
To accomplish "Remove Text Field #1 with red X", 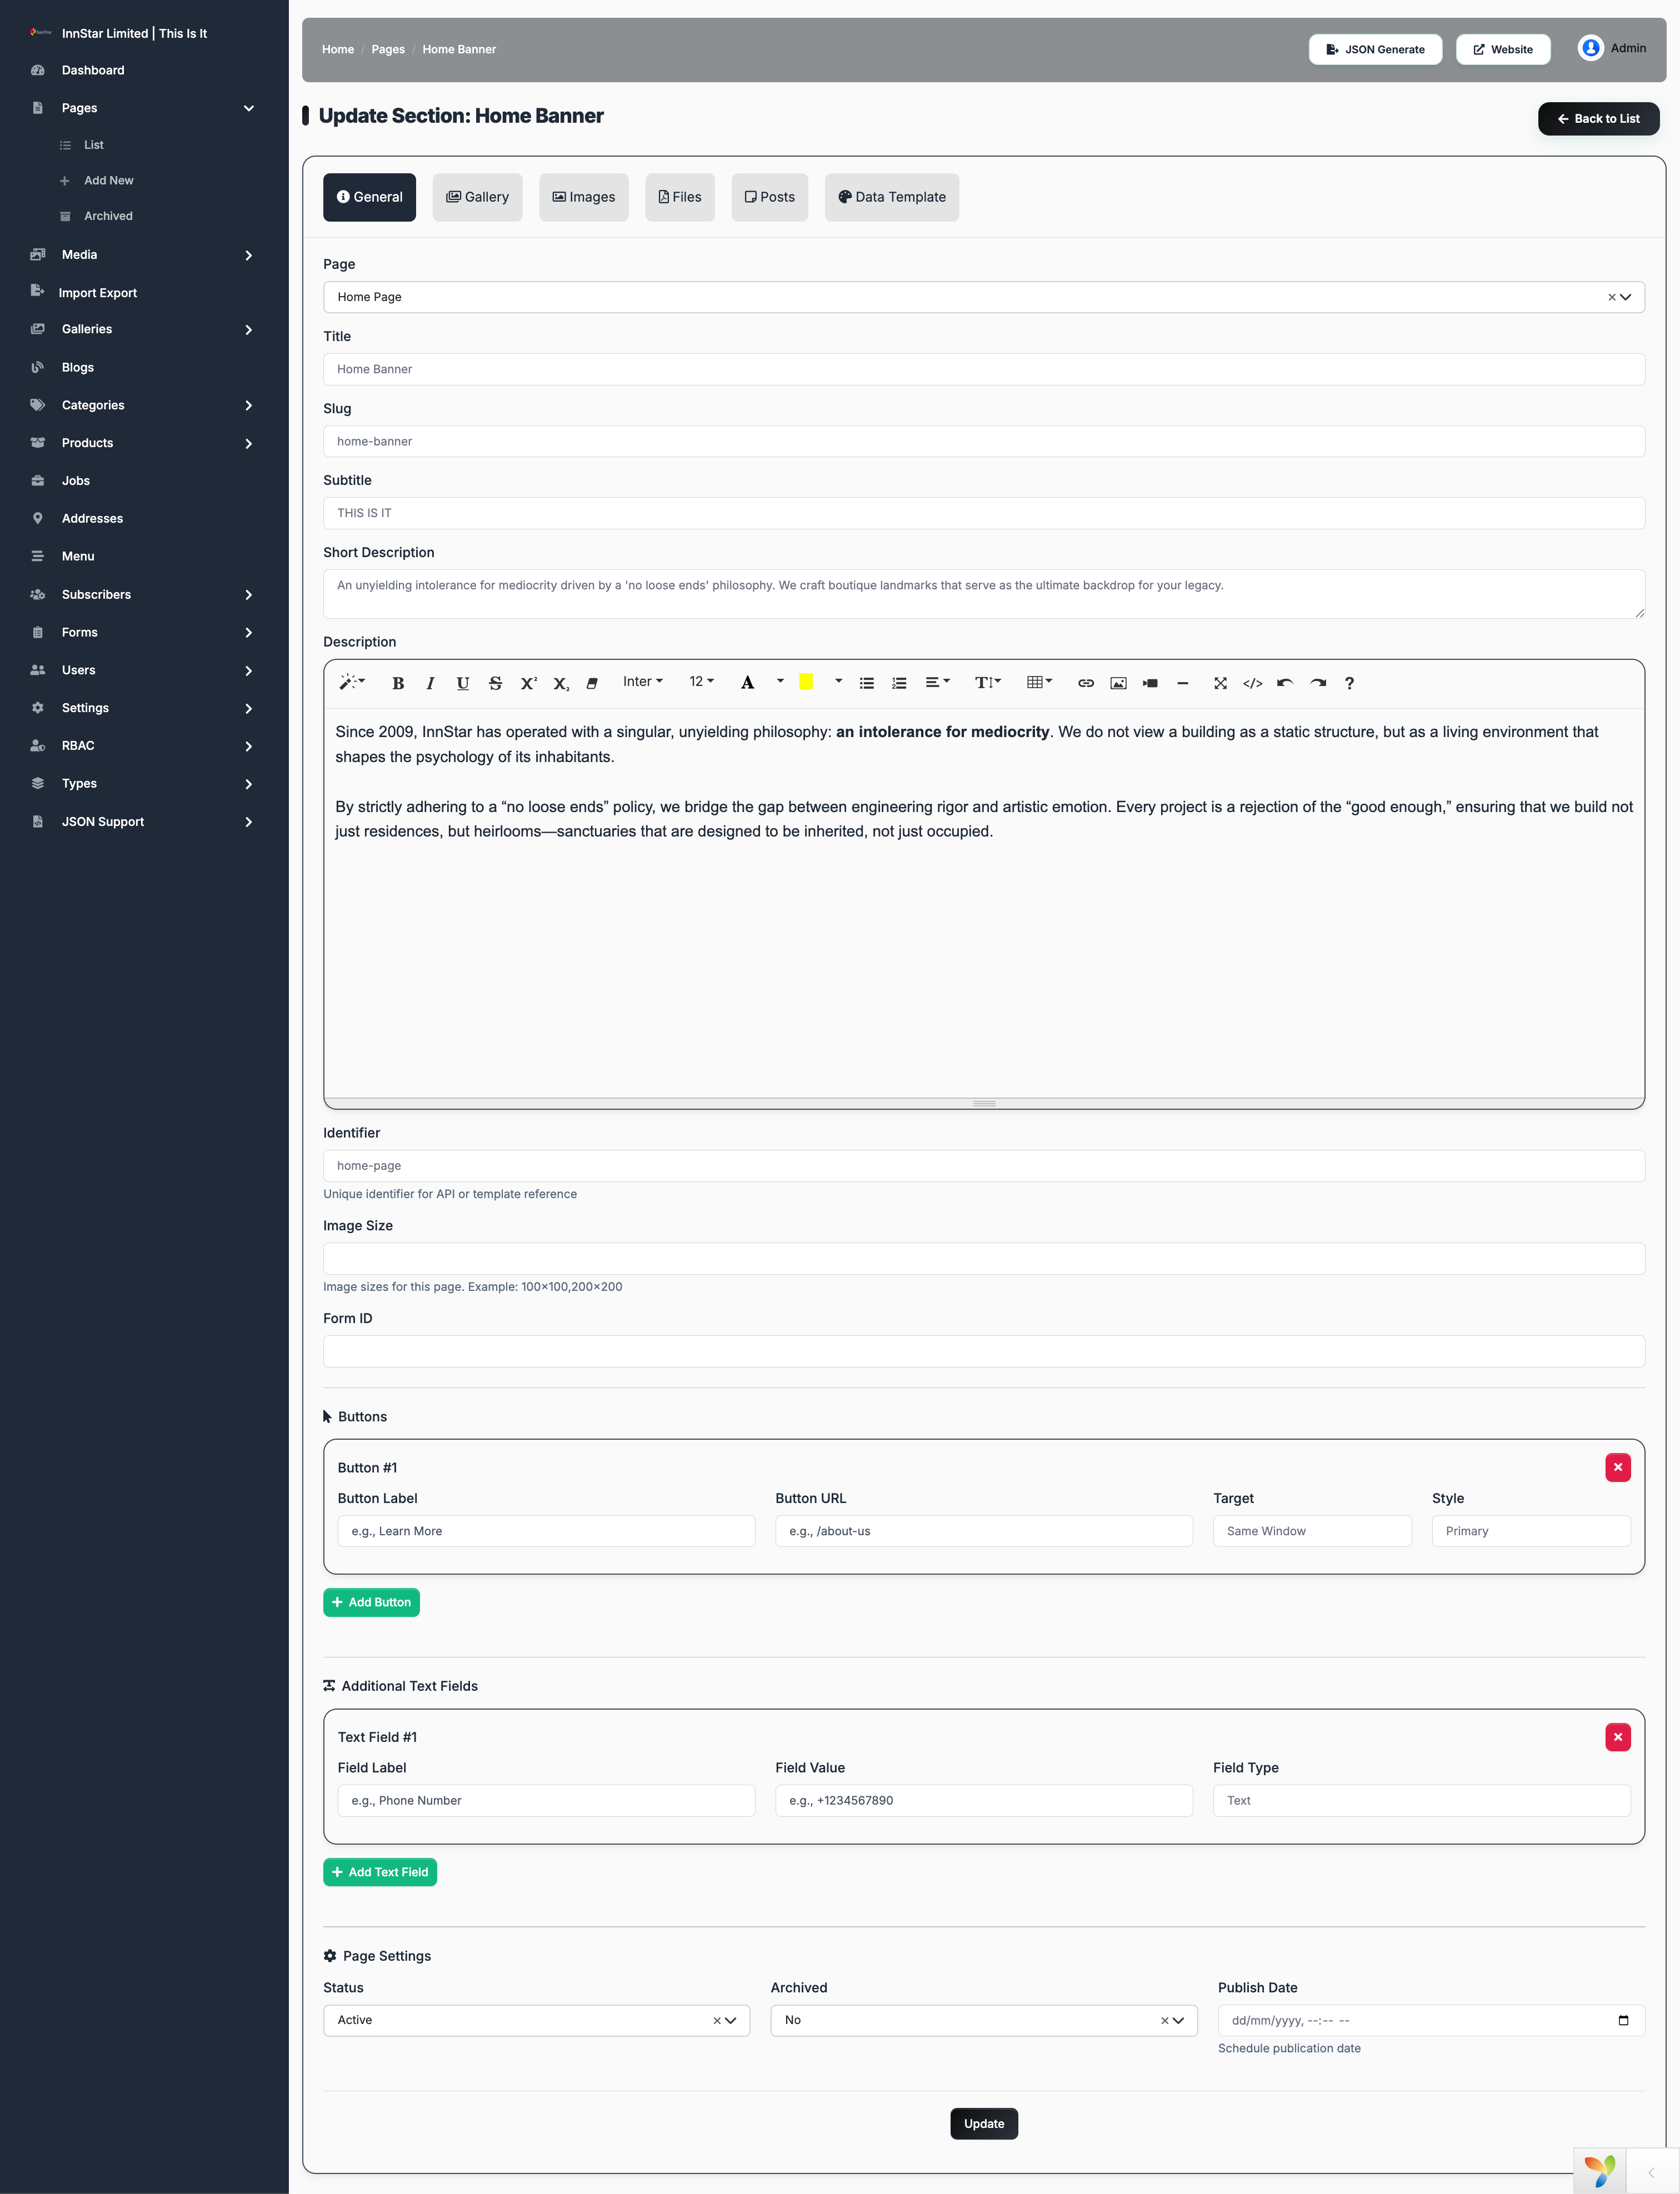I will (x=1617, y=1737).
